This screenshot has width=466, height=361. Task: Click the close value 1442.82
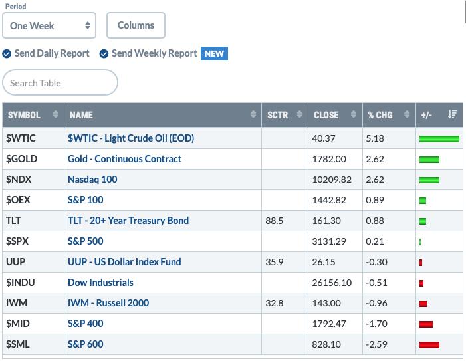point(329,200)
